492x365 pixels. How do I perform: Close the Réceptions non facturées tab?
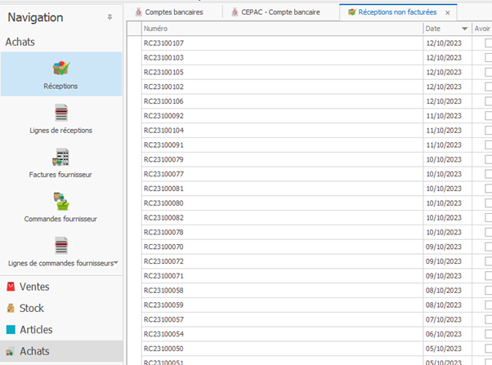click(x=448, y=12)
